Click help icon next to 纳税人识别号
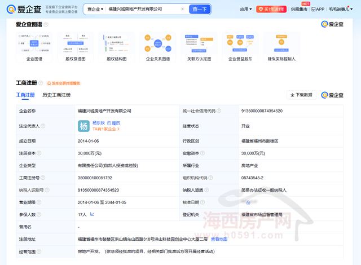This screenshot has height=265, width=361. click(x=47, y=190)
